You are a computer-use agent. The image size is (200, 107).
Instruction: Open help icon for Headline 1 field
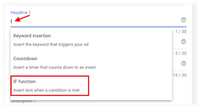[183, 20]
